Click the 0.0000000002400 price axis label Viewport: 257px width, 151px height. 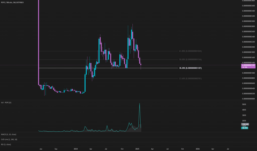[248, 37]
